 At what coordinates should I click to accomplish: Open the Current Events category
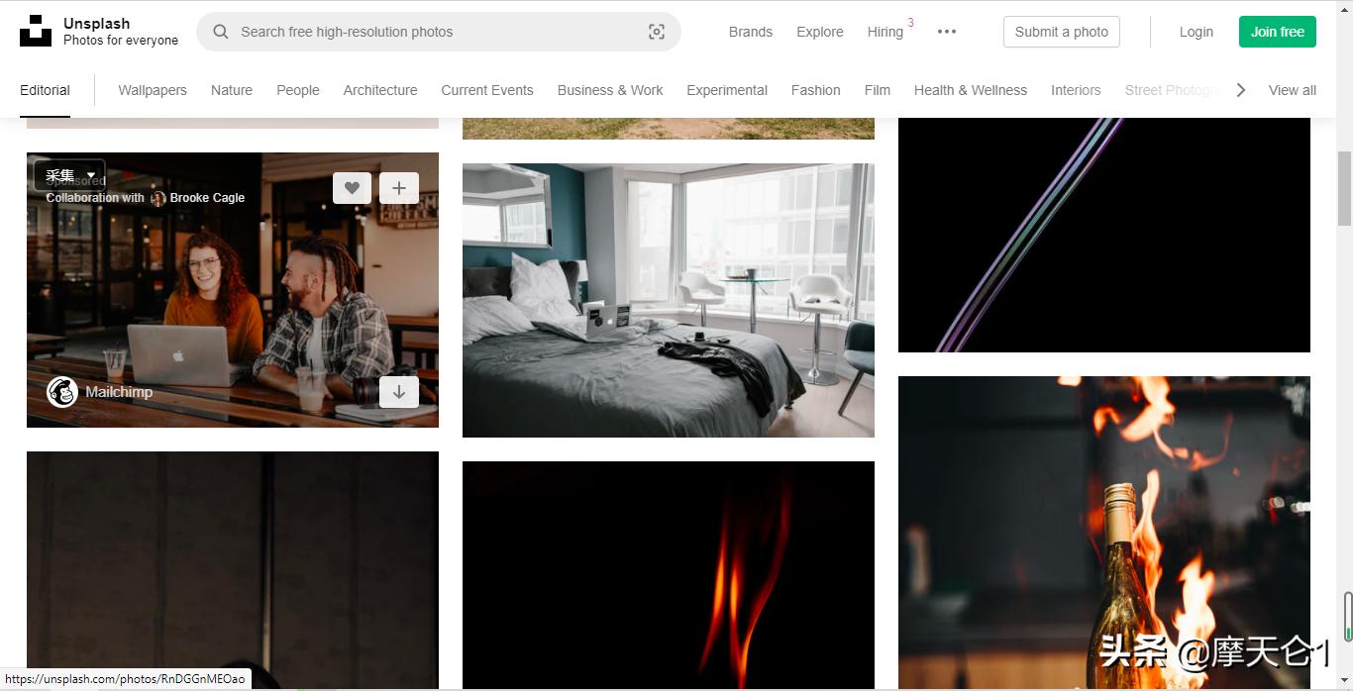pyautogui.click(x=487, y=90)
